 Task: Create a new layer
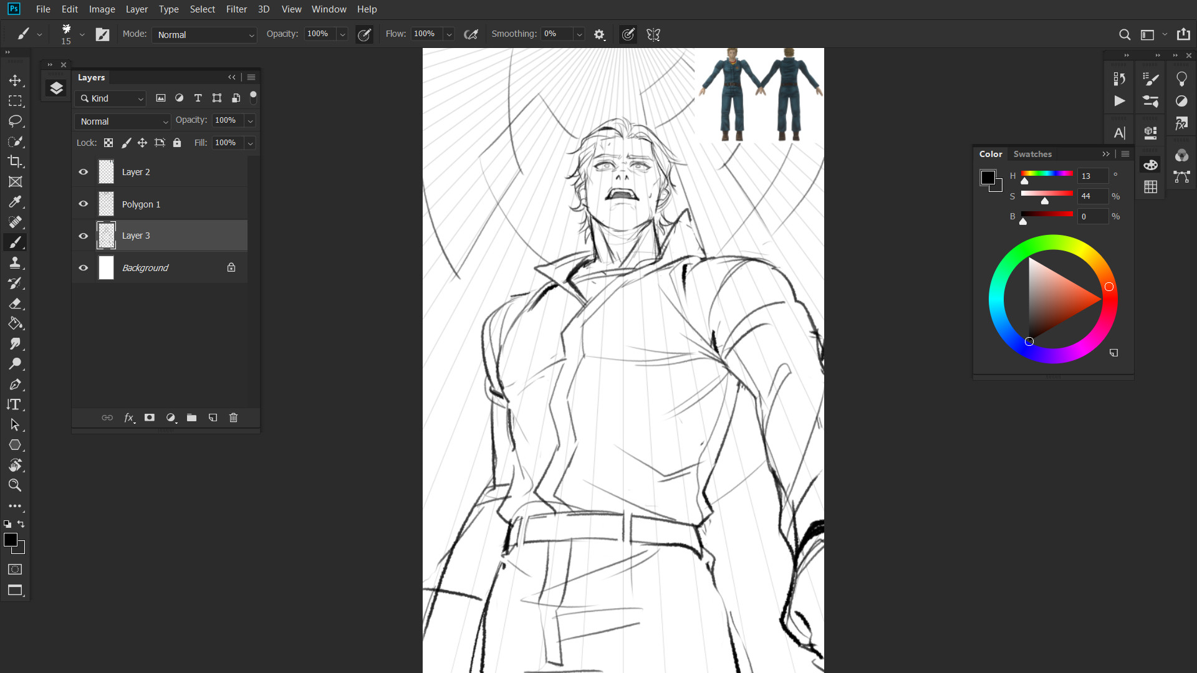click(x=213, y=418)
